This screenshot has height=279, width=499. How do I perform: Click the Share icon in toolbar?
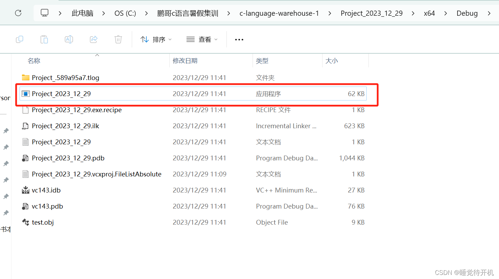[94, 39]
